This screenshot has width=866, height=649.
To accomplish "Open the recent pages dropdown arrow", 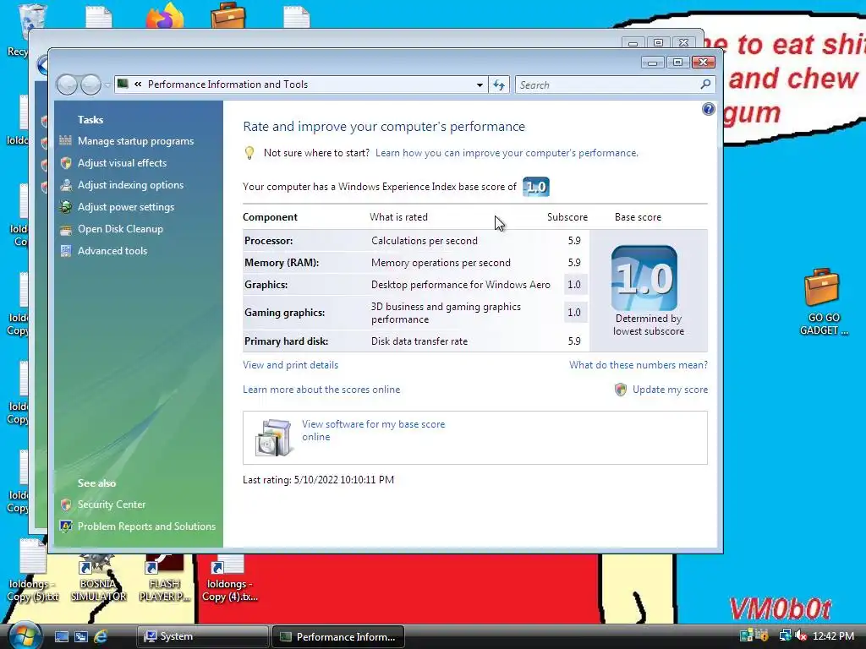I will (x=107, y=85).
